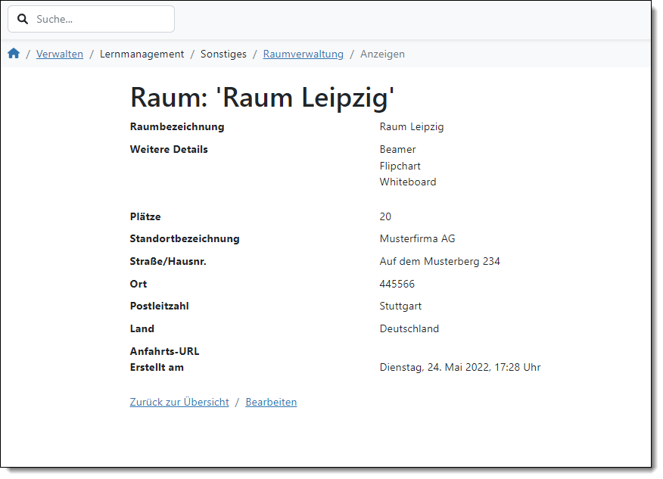Image resolution: width=663 pixels, height=479 pixels.
Task: Click the magnifying glass search icon
Action: (x=22, y=18)
